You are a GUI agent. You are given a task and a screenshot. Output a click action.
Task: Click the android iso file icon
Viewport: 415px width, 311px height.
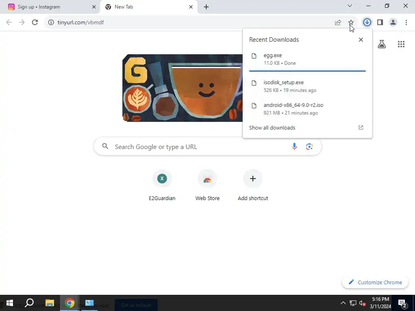(x=254, y=106)
